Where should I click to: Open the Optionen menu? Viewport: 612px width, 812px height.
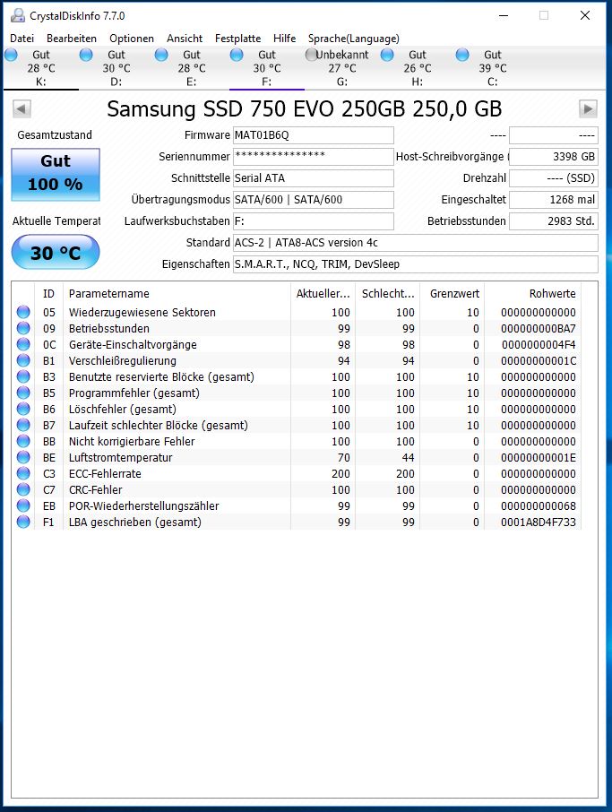(132, 39)
